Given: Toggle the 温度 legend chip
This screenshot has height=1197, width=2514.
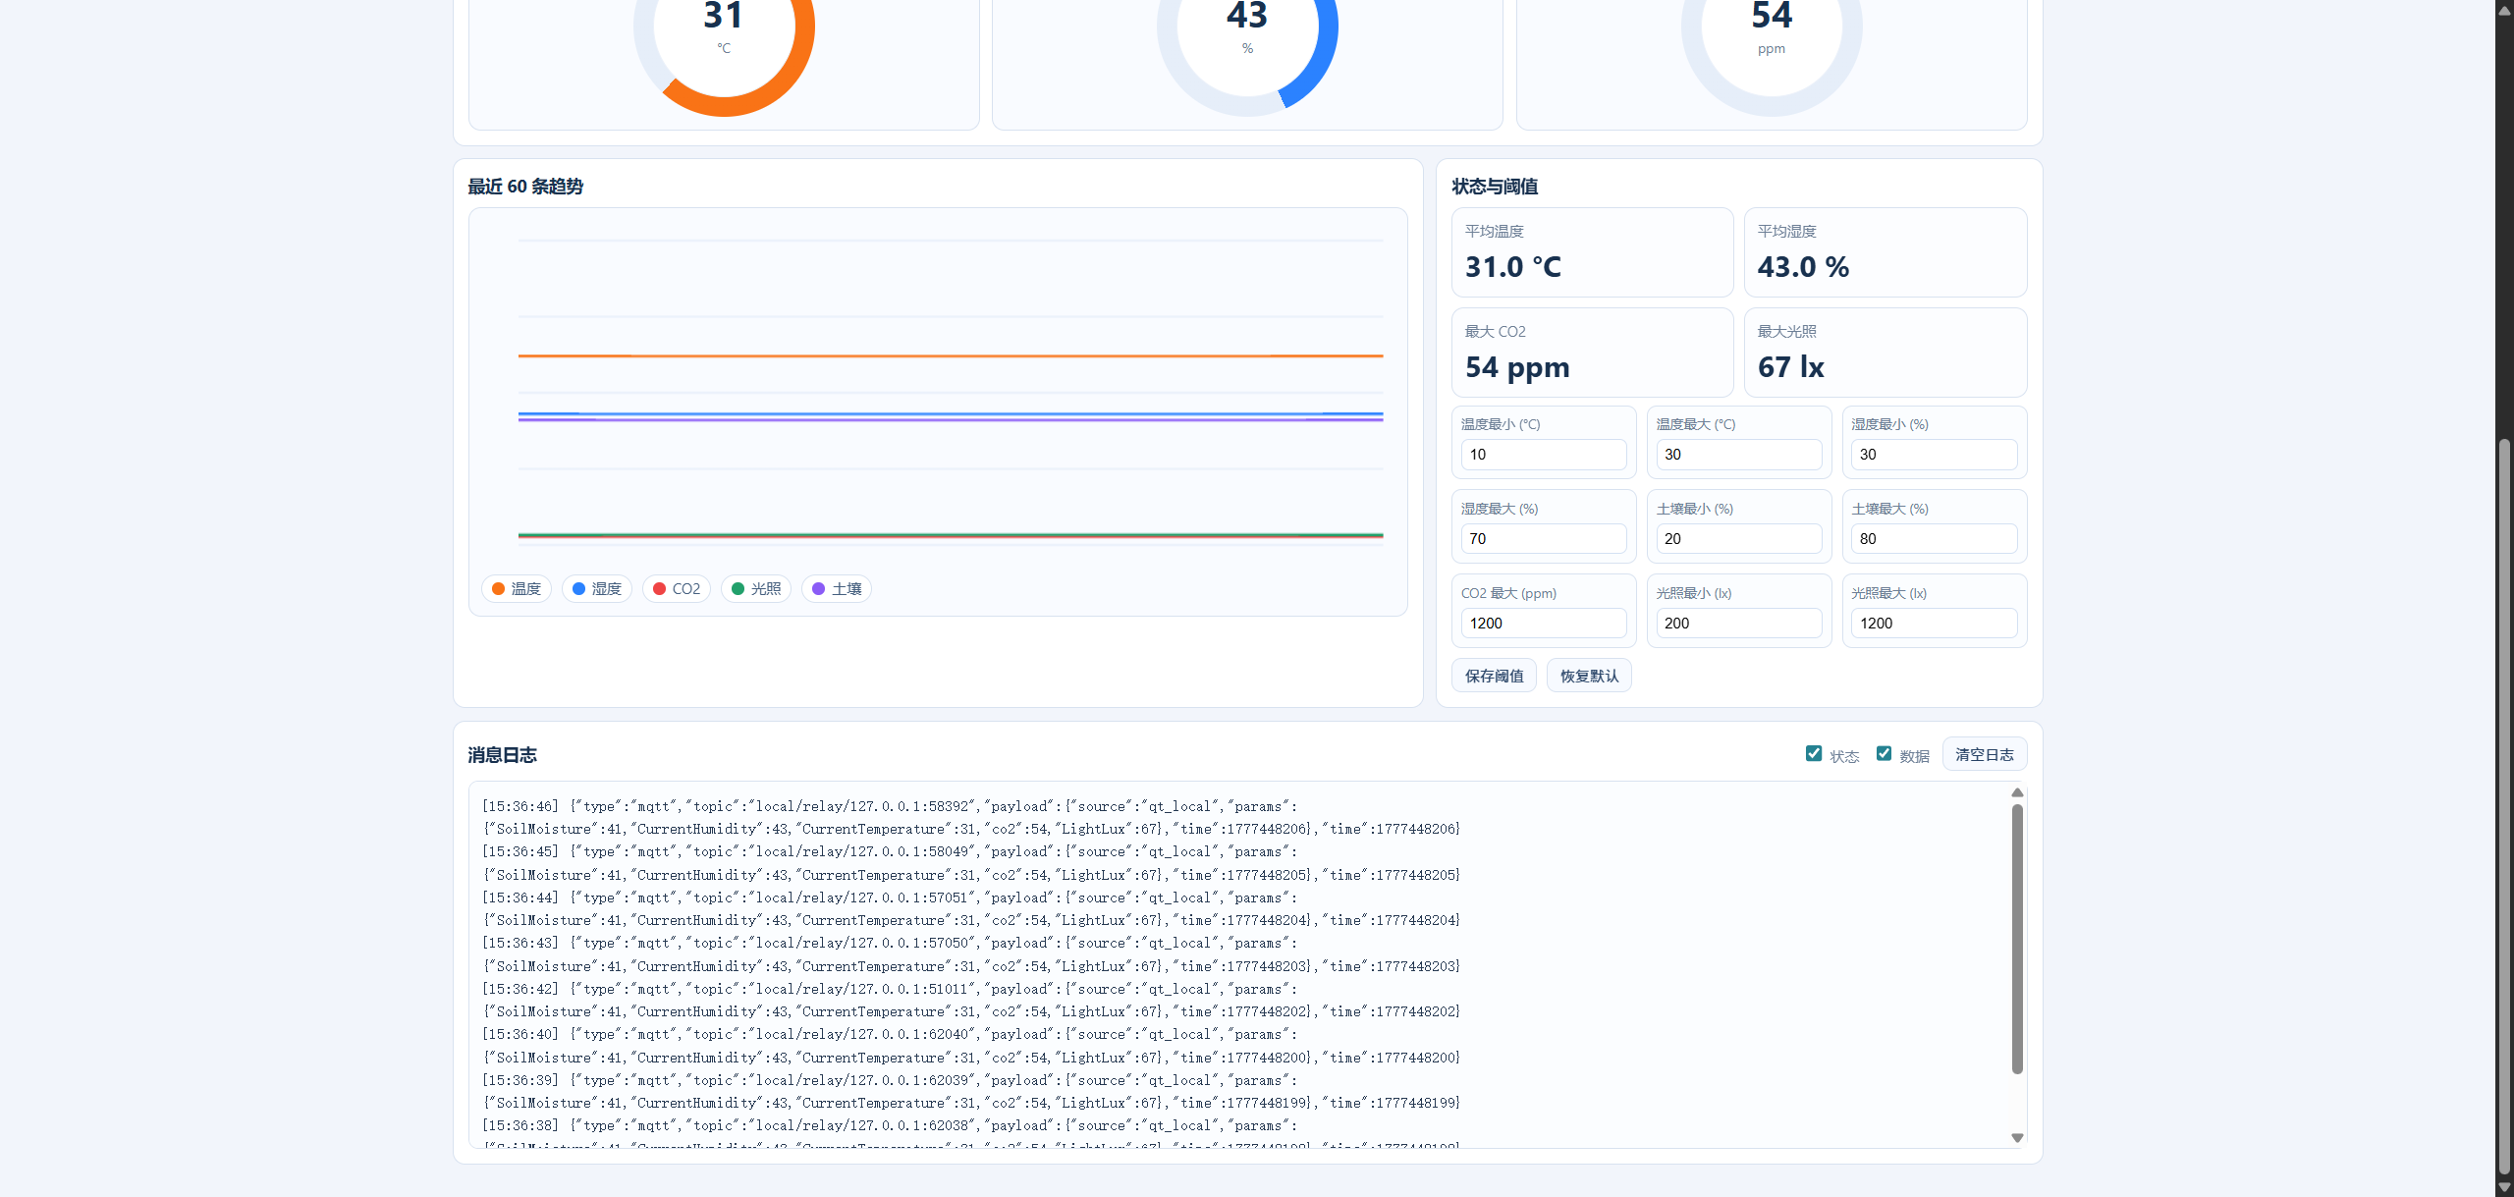Looking at the screenshot, I should tap(517, 589).
